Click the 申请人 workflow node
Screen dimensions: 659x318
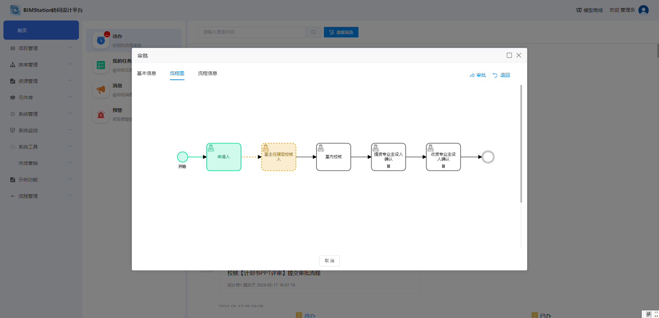(223, 157)
